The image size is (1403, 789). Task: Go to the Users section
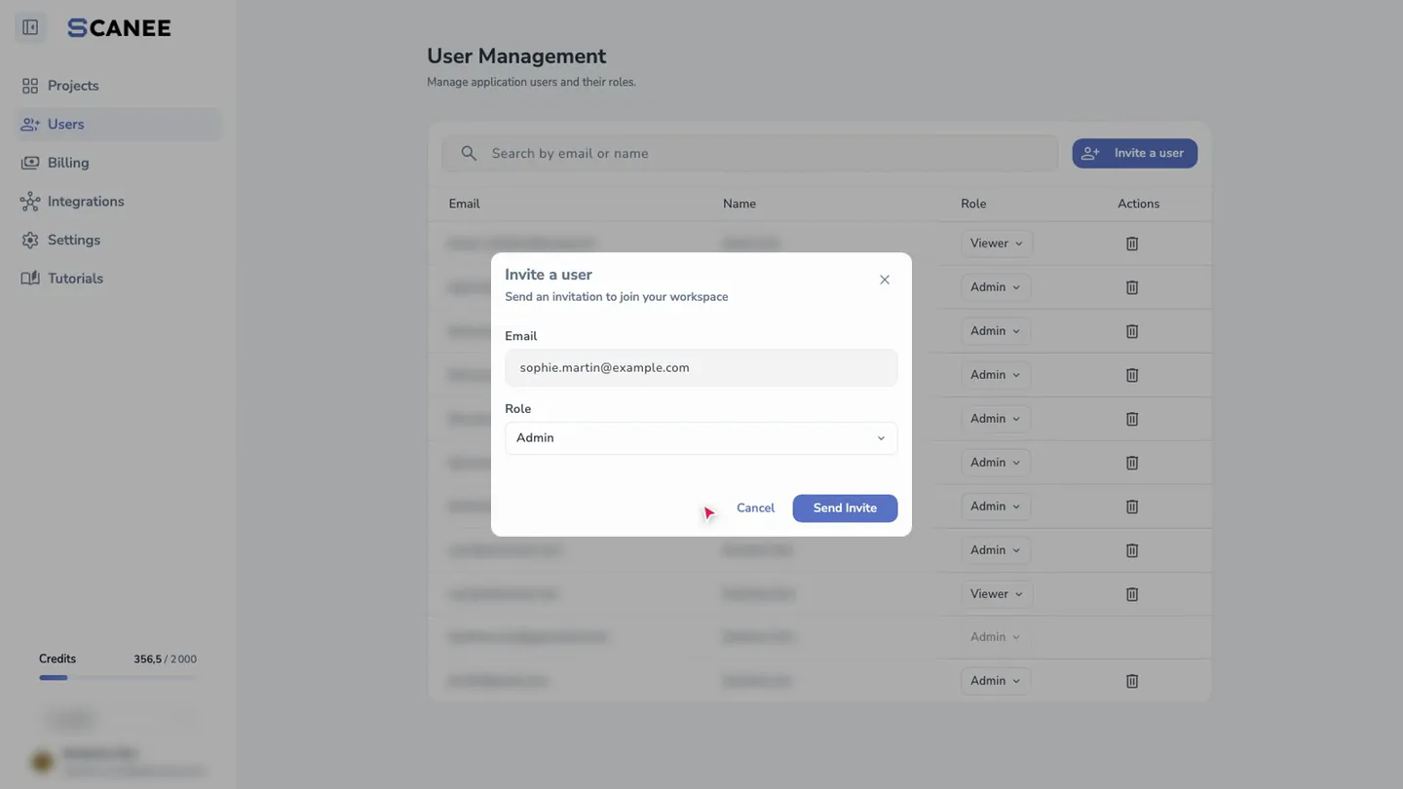coord(119,125)
